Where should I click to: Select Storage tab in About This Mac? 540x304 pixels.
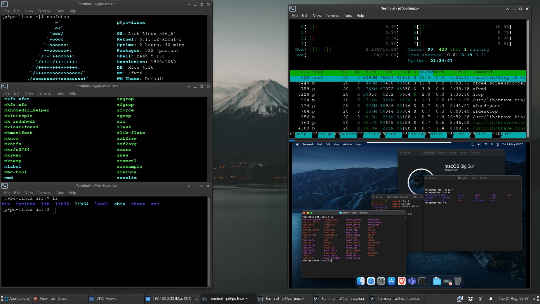click(453, 153)
